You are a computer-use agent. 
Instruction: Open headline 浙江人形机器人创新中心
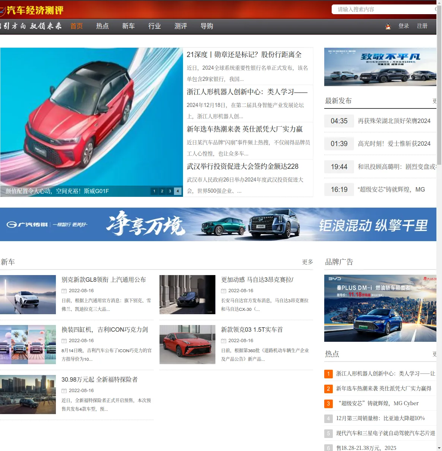247,92
